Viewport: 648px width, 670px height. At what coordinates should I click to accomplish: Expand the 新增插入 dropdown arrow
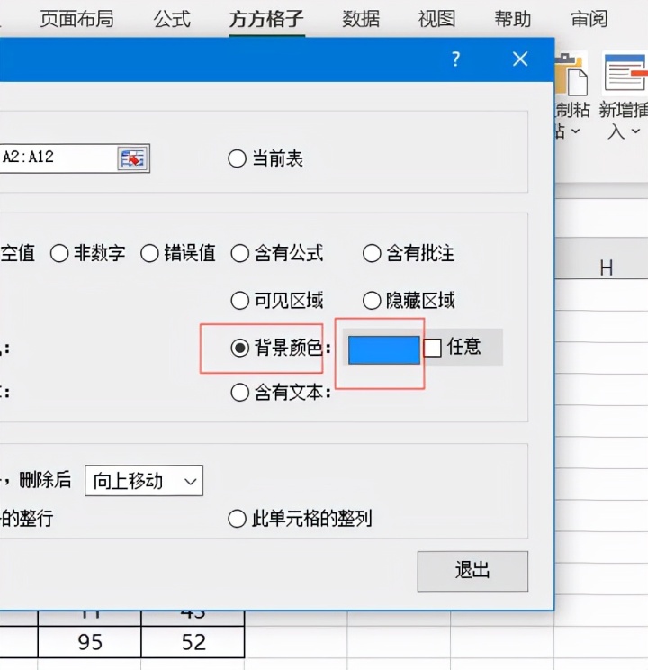point(635,131)
